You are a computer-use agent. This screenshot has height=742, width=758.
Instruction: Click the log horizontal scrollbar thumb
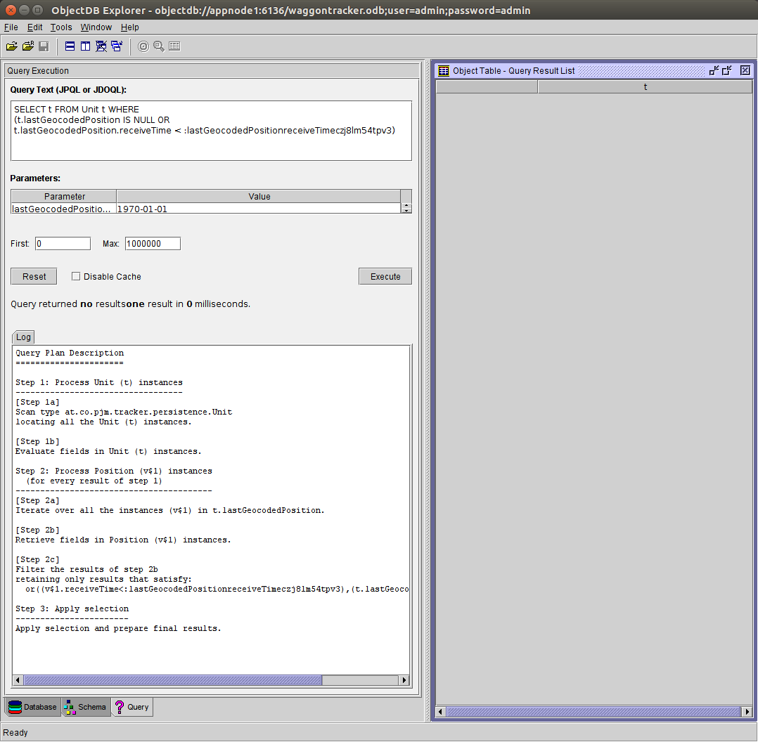coord(172,679)
